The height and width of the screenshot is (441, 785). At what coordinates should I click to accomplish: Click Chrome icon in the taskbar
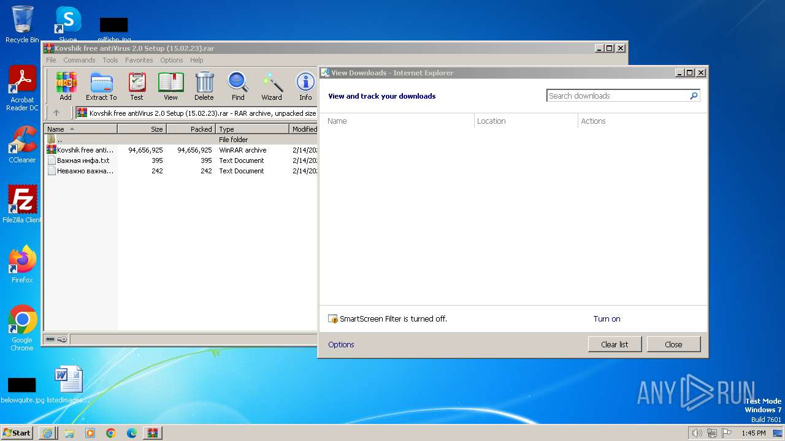(x=111, y=433)
